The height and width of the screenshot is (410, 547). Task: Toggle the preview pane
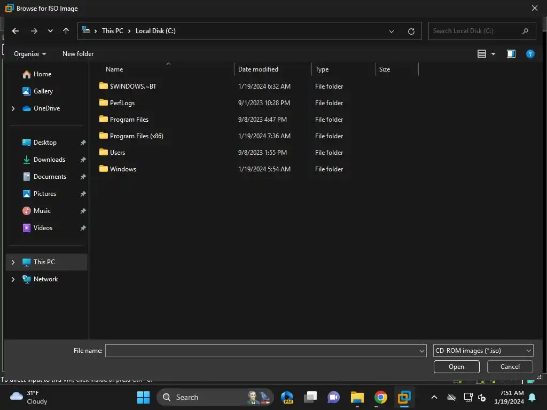[x=511, y=54]
